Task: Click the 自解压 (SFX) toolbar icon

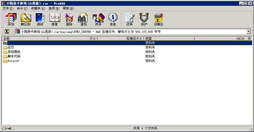Action: coord(158,19)
